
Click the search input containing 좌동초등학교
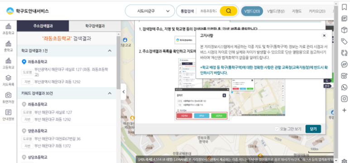coord(208,11)
